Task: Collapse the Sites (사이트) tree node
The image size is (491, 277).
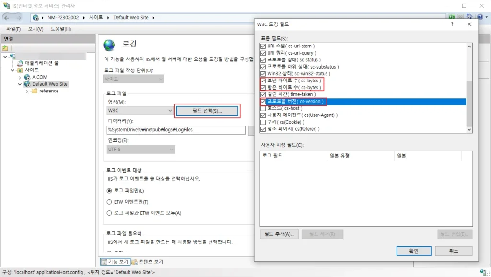Action: [x=12, y=70]
